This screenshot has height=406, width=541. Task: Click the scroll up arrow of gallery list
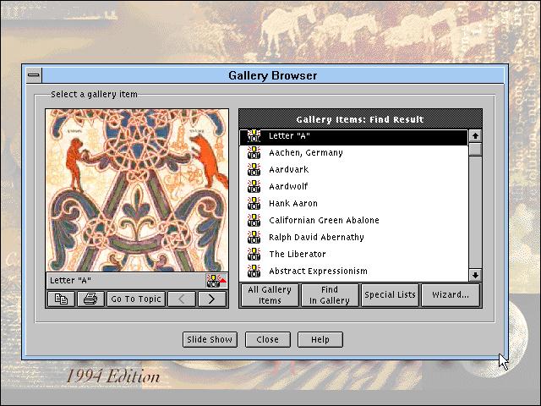[x=475, y=136]
